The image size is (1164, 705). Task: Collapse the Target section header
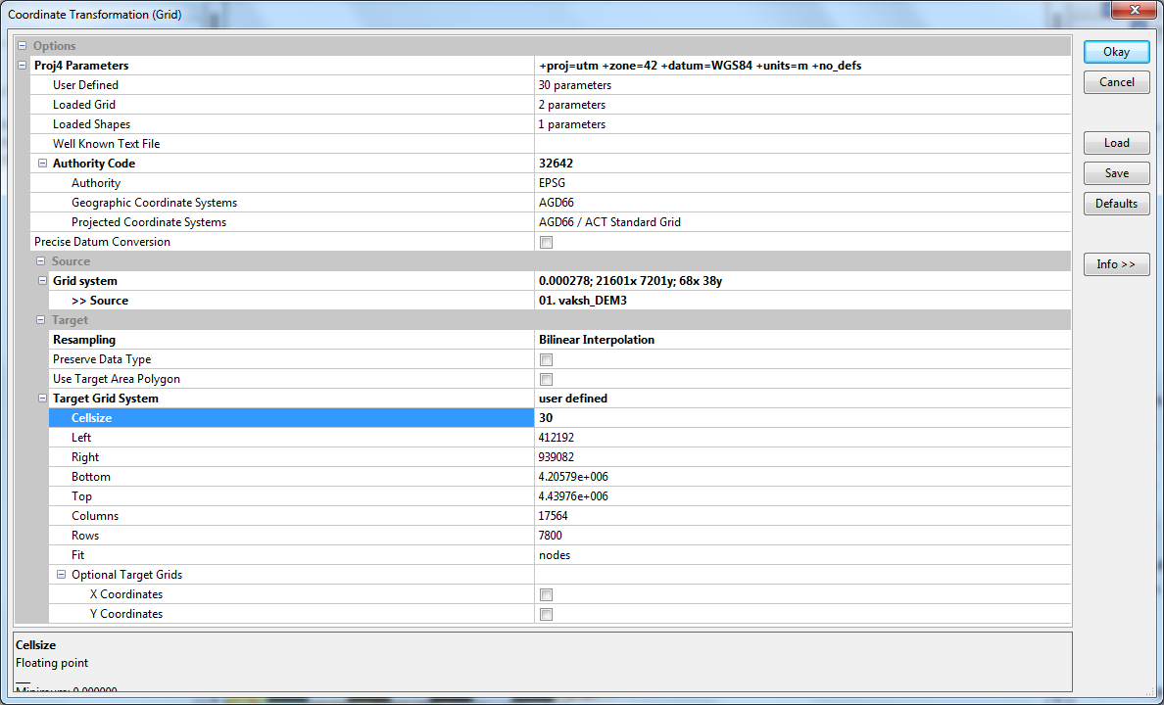[x=41, y=320]
